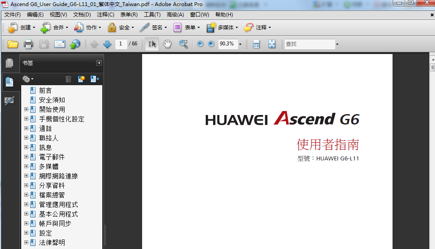Click the Upload to web globe icon
The height and width of the screenshot is (249, 435).
point(75,44)
